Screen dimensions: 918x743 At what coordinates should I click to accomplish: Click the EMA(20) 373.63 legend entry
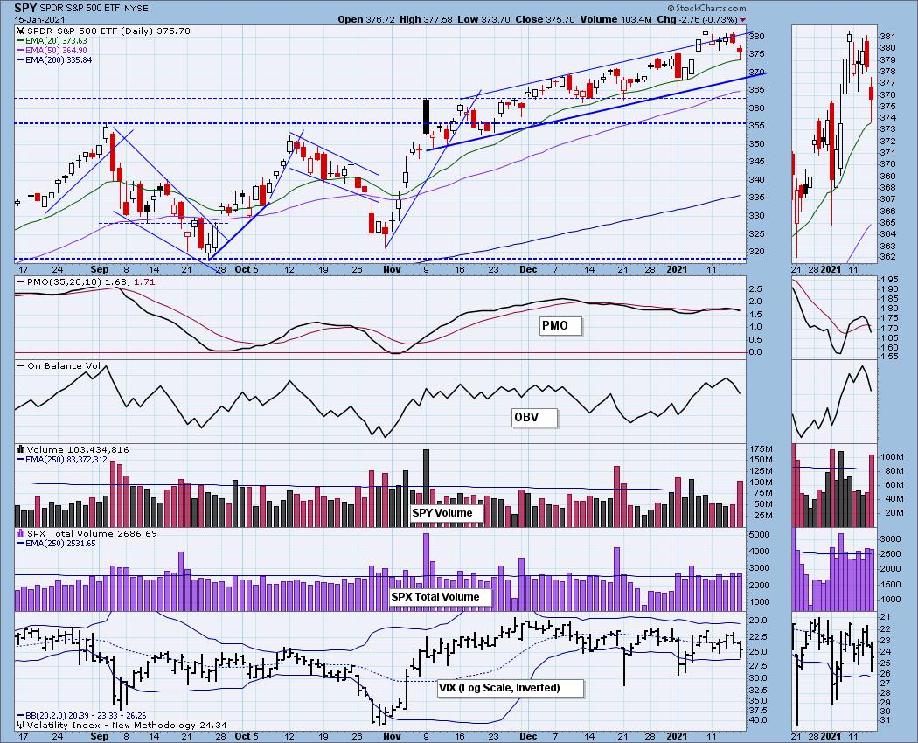[51, 41]
